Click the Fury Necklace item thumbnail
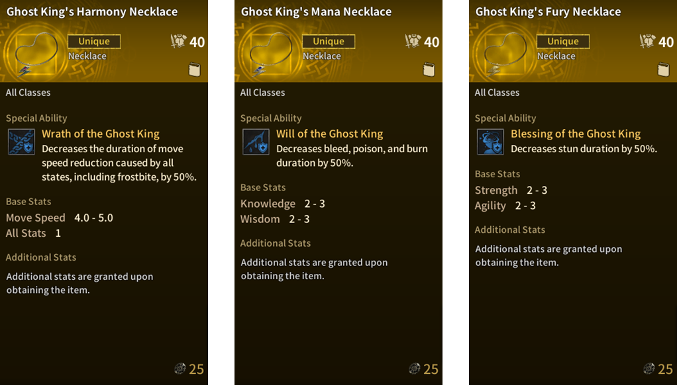677x385 pixels. pos(503,52)
